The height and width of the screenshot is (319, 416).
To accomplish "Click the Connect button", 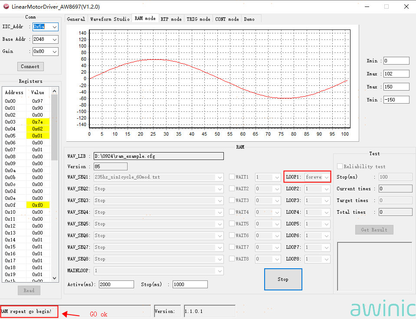I will (30, 66).
